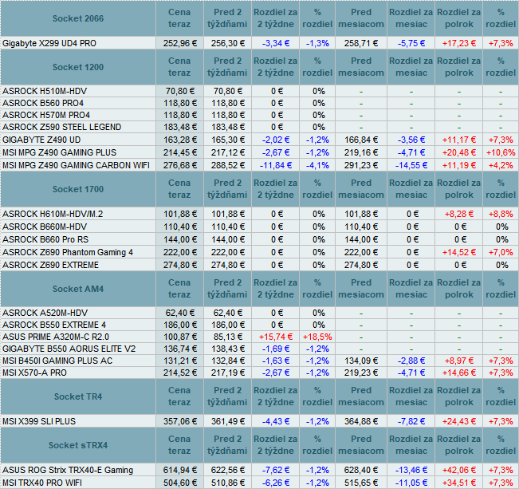Click the 214,52 € price cell

[179, 373]
